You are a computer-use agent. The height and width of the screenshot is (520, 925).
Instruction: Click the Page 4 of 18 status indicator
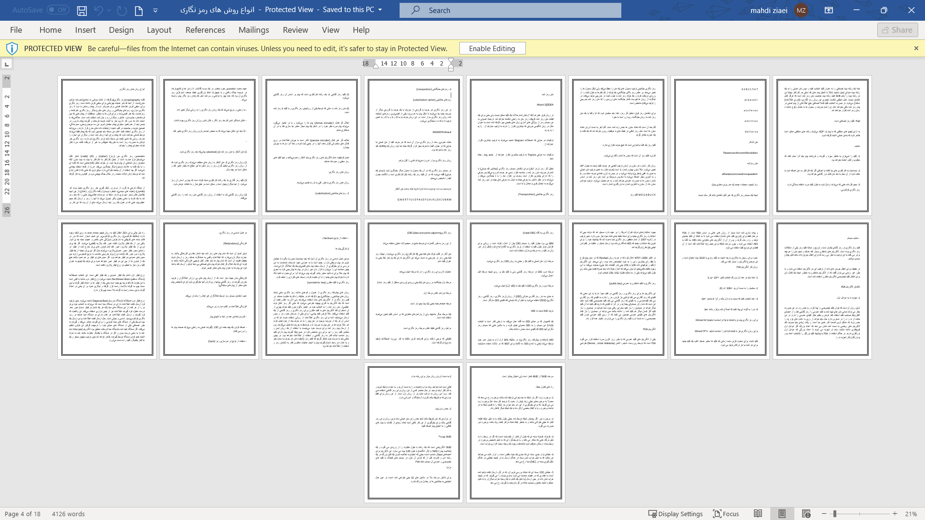23,514
